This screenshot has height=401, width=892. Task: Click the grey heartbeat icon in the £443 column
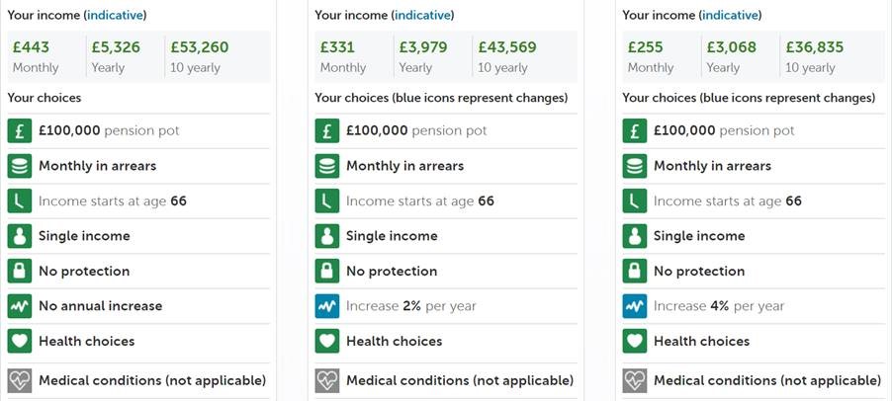[19, 380]
